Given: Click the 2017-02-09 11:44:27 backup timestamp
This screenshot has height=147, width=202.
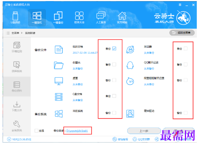Looking at the screenshot, I should pyautogui.click(x=85, y=53).
